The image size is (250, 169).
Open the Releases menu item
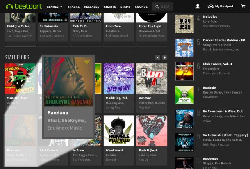(x=91, y=7)
